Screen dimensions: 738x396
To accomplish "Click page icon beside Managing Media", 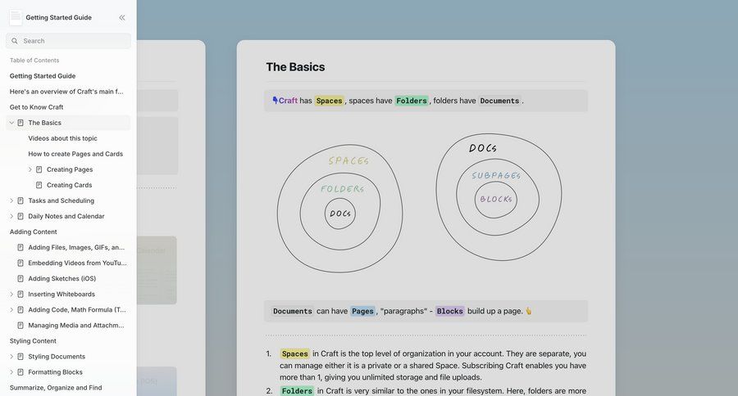I will [20, 325].
